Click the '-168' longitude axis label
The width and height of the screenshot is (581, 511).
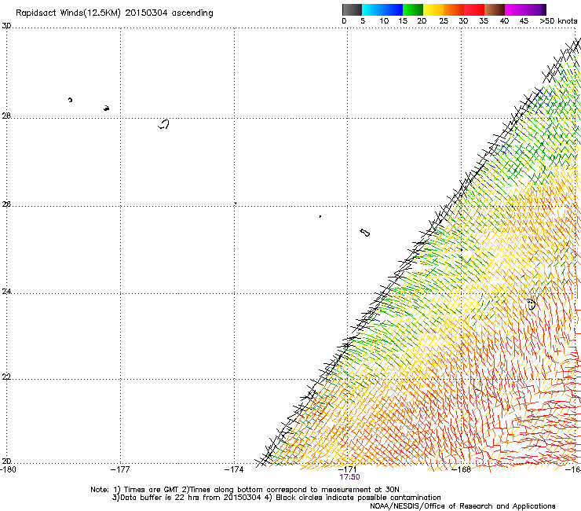[462, 469]
